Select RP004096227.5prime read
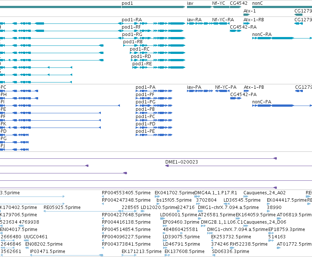The image size is (312, 257). [x=103, y=241]
